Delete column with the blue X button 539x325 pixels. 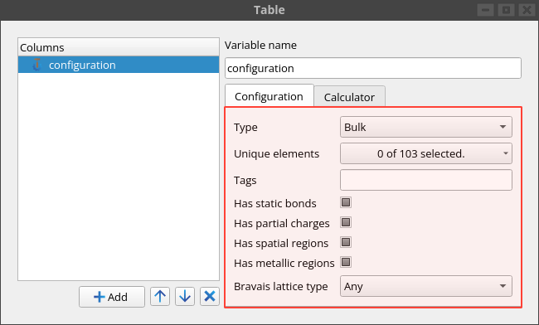(x=210, y=296)
